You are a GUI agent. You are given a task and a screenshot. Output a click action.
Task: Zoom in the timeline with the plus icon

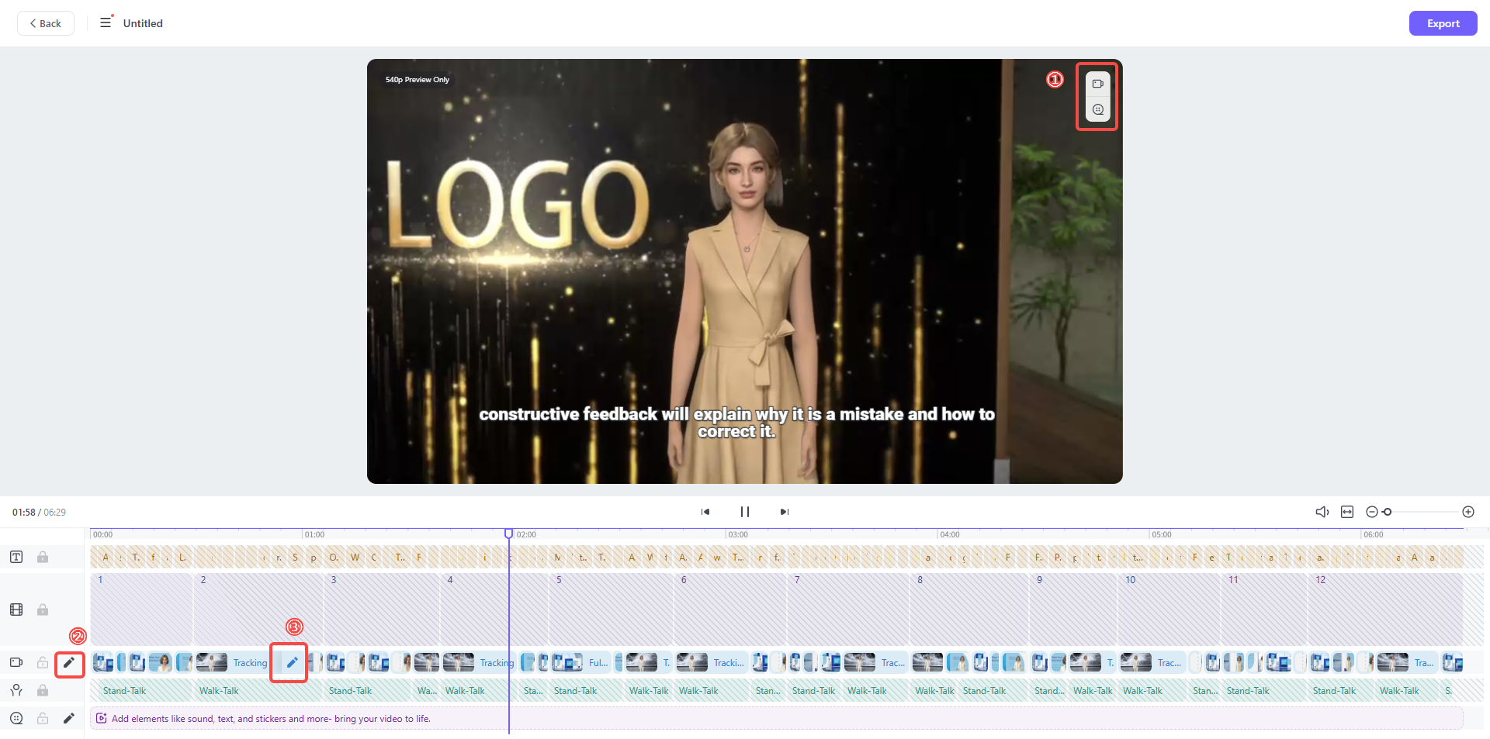1468,512
